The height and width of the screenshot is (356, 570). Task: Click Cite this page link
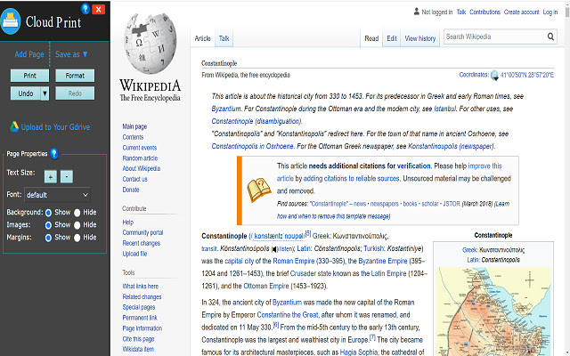point(138,339)
